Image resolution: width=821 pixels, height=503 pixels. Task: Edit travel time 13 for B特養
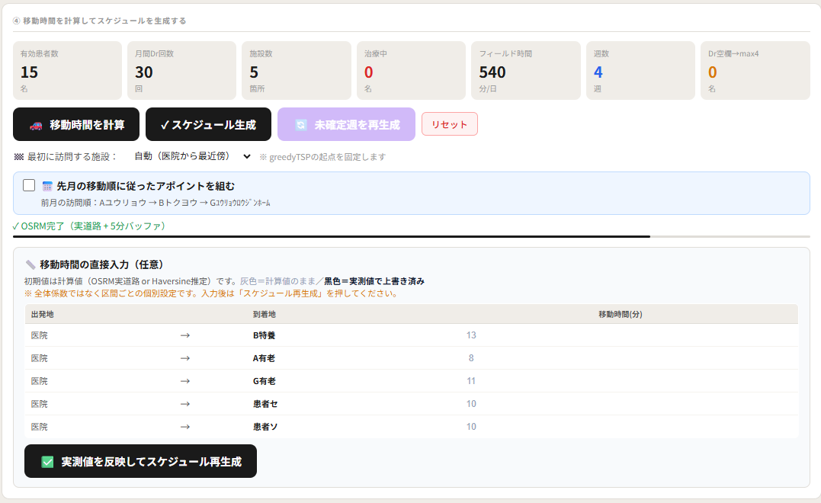[471, 335]
